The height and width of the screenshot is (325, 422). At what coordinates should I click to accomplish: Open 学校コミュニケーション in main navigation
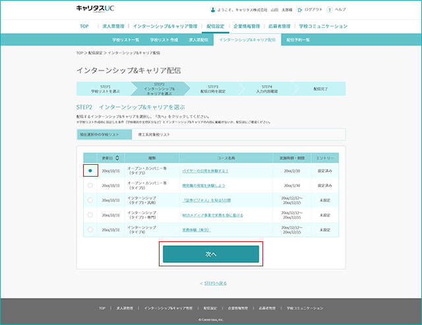click(x=323, y=26)
